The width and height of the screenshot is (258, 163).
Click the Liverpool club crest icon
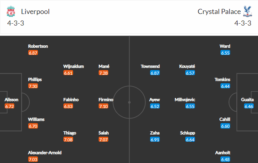[11, 11]
